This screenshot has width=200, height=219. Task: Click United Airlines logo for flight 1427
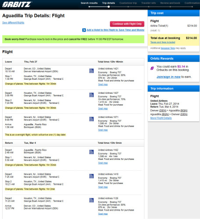pos(91,95)
